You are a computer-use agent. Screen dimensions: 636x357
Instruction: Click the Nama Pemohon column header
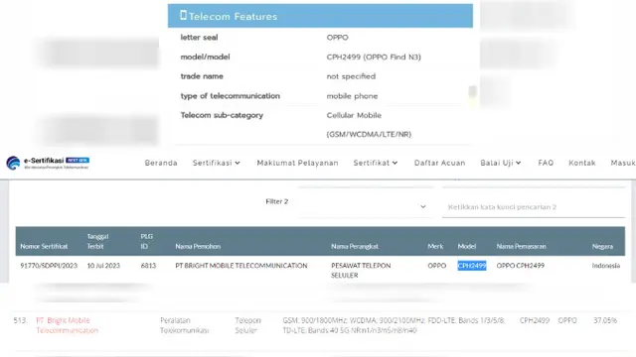(198, 246)
